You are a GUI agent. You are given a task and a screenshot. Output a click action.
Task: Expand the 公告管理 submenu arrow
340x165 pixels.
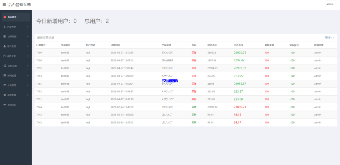click(x=28, y=85)
